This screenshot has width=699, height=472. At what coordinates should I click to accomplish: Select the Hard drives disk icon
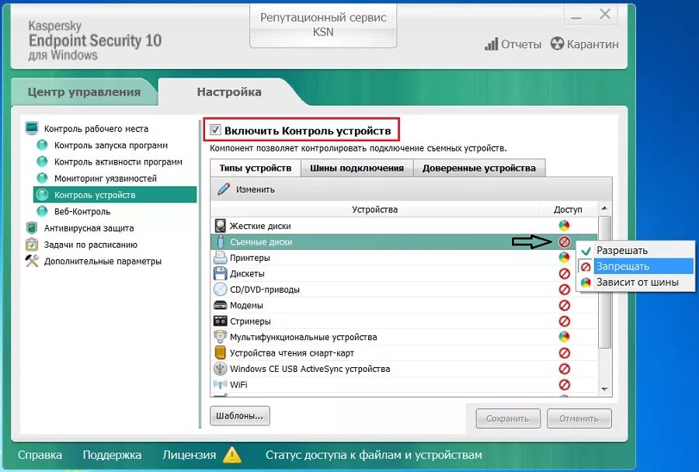[220, 226]
